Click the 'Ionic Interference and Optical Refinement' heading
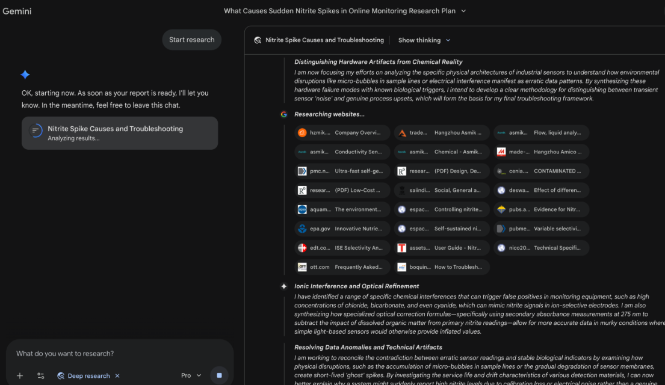This screenshot has width=665, height=385. pos(357,286)
